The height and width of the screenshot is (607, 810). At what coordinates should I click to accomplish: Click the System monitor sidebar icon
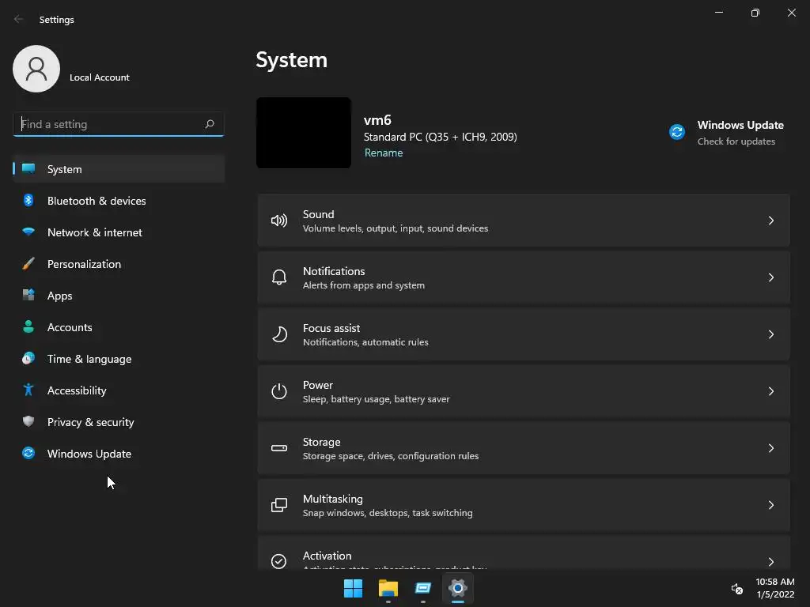coord(28,169)
